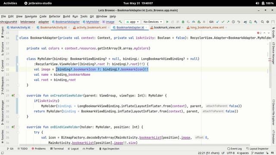Open the Search Everywhere magnifier icon
The image size is (276, 155).
click(x=262, y=22)
